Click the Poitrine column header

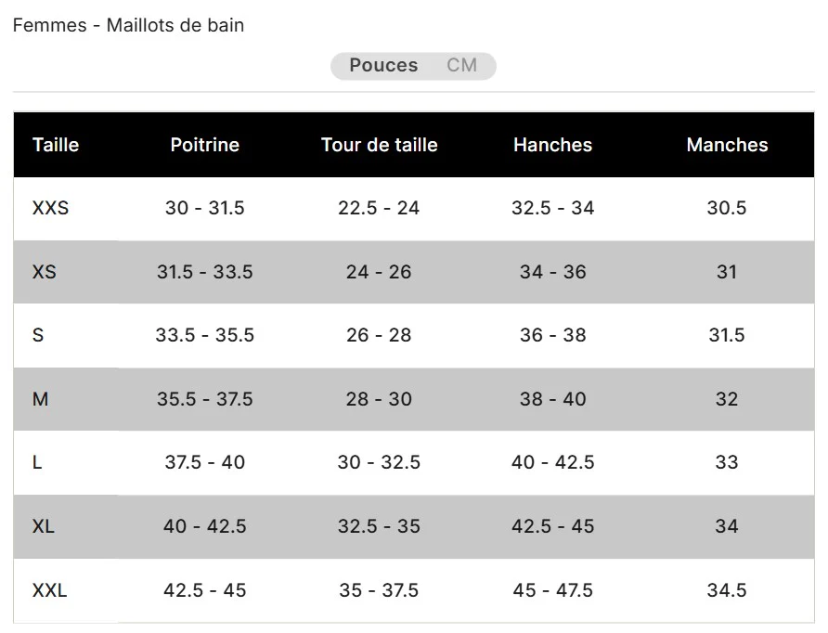[204, 145]
